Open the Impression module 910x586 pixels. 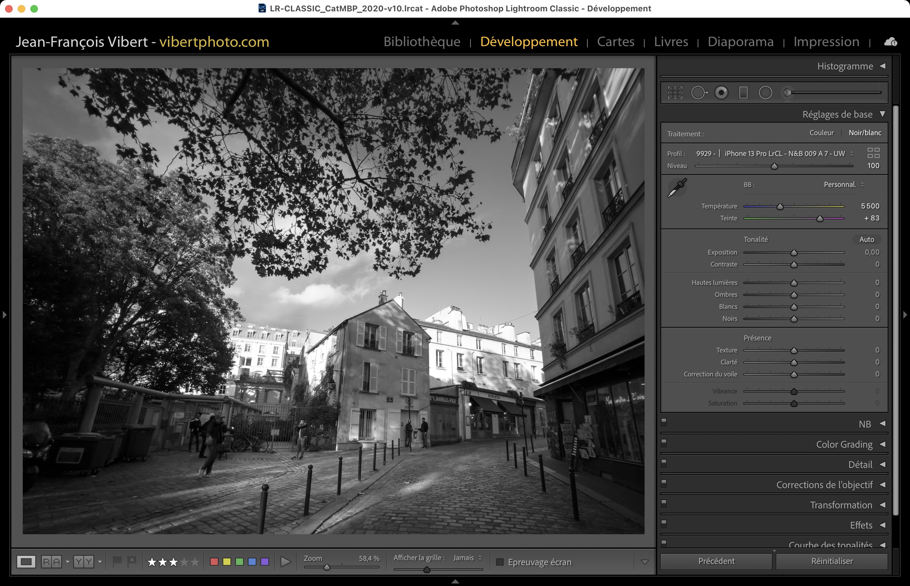point(826,41)
